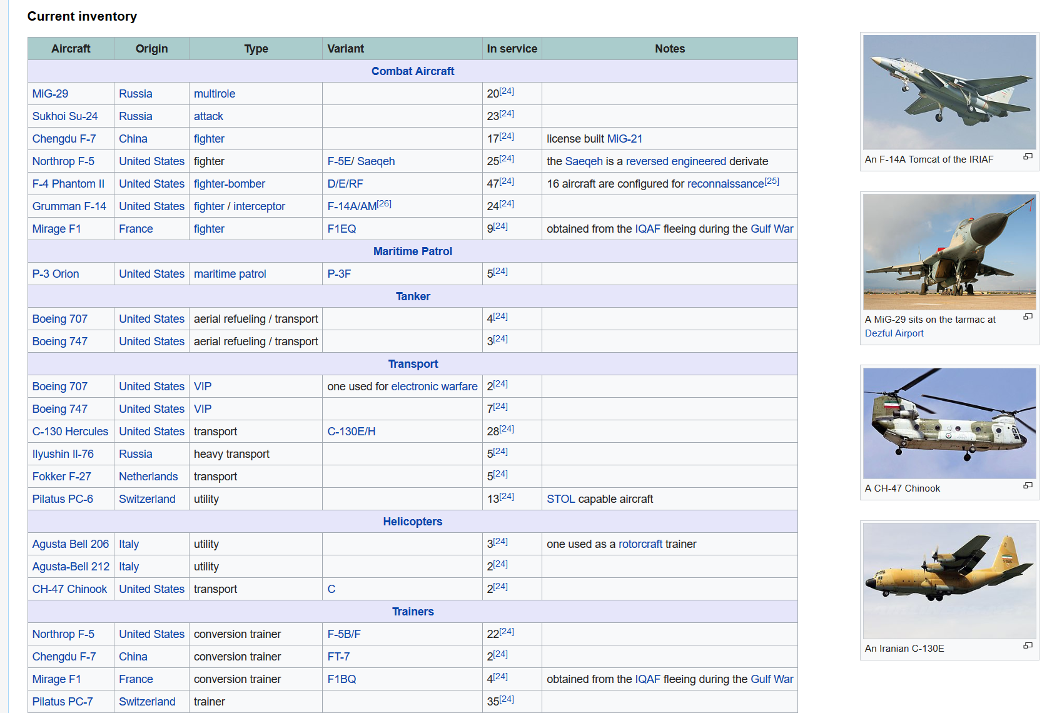This screenshot has height=713, width=1052.
Task: Open the F-14A Tomcat photo thumbnail
Action: (949, 92)
